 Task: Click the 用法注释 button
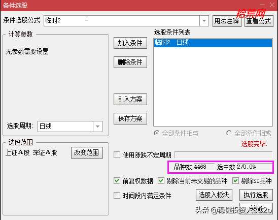point(227,21)
